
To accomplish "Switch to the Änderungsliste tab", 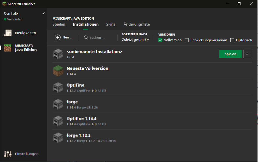I will [x=137, y=24].
